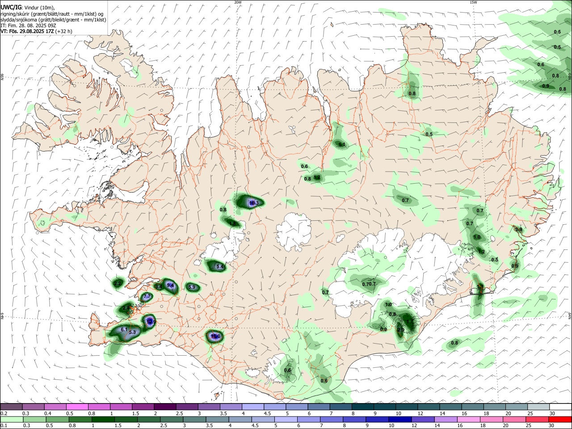Click the rigning/skúrir legend description line

coord(52,13)
